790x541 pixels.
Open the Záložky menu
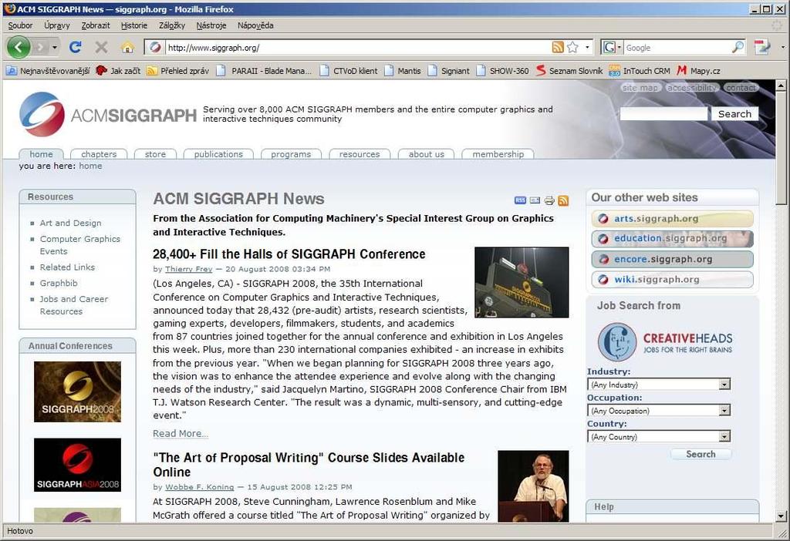[172, 25]
